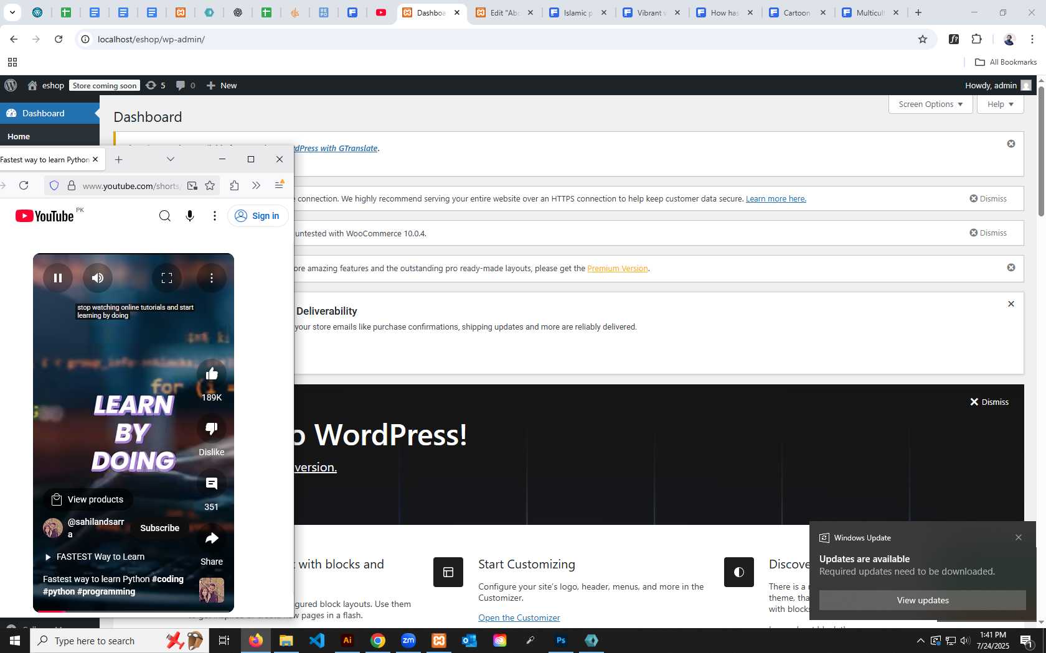Open the View products button
Image resolution: width=1046 pixels, height=653 pixels.
88,499
